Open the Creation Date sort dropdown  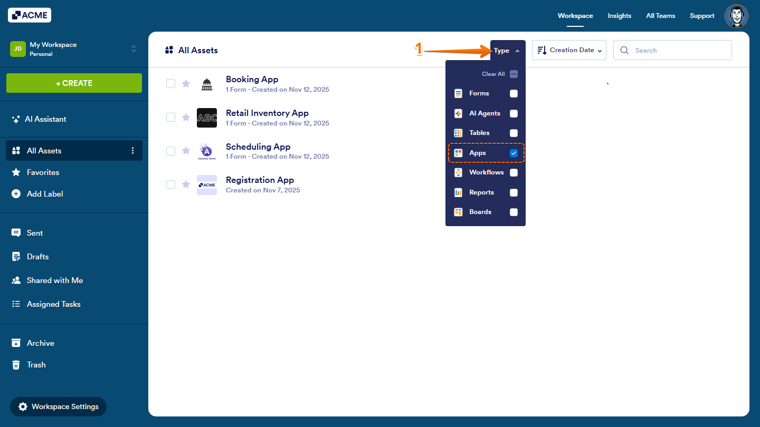(x=569, y=50)
